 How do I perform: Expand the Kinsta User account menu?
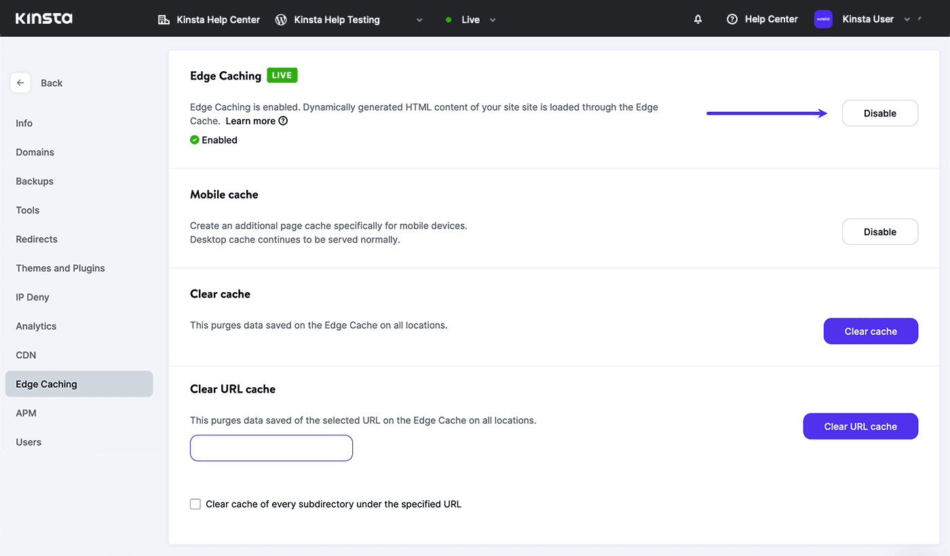pos(907,20)
